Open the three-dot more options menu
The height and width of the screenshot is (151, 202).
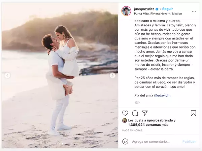pos(194,11)
